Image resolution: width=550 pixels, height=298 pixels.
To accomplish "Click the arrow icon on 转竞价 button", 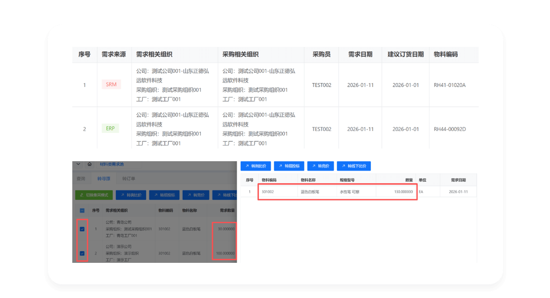I will [189, 194].
